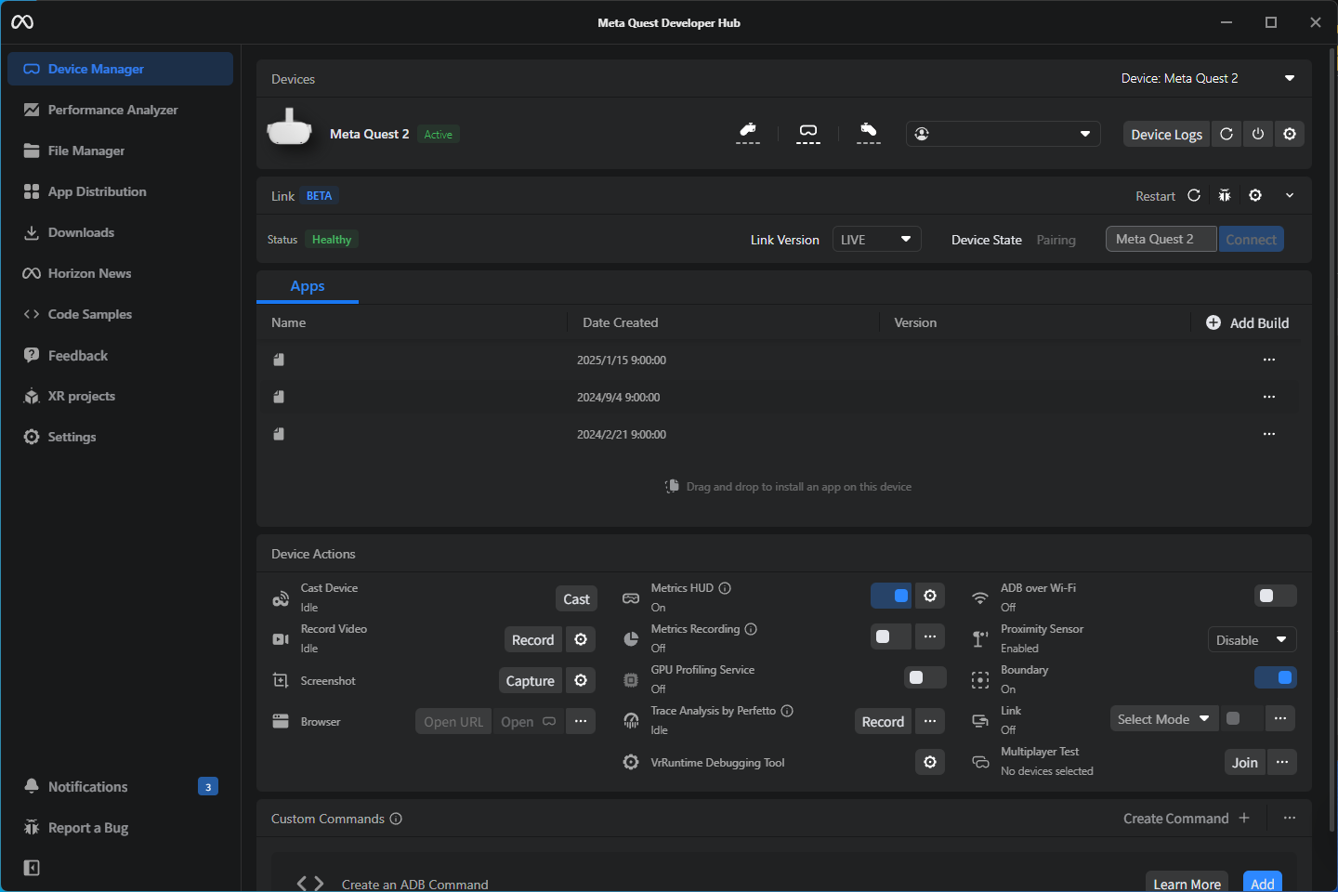This screenshot has height=892, width=1338.
Task: Select the Apps tab
Action: pyautogui.click(x=308, y=286)
